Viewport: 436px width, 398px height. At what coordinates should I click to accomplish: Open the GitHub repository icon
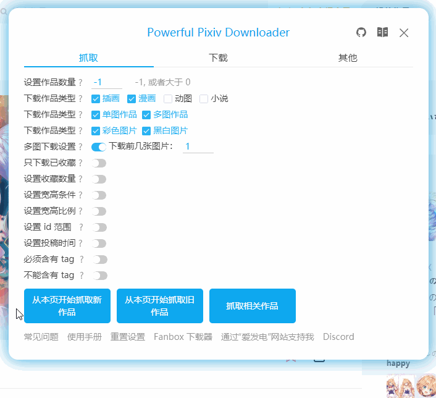[x=361, y=33]
